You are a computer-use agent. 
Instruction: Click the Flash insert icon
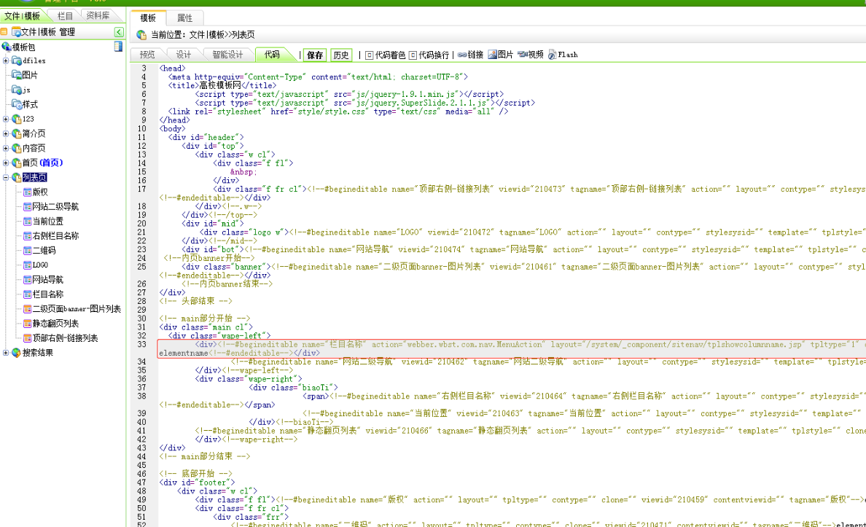[x=553, y=55]
